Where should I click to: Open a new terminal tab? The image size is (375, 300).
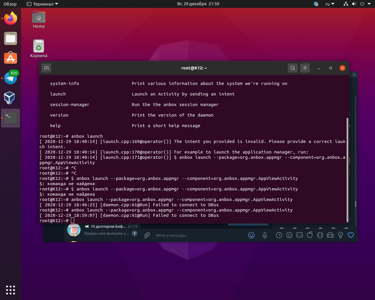coord(46,68)
